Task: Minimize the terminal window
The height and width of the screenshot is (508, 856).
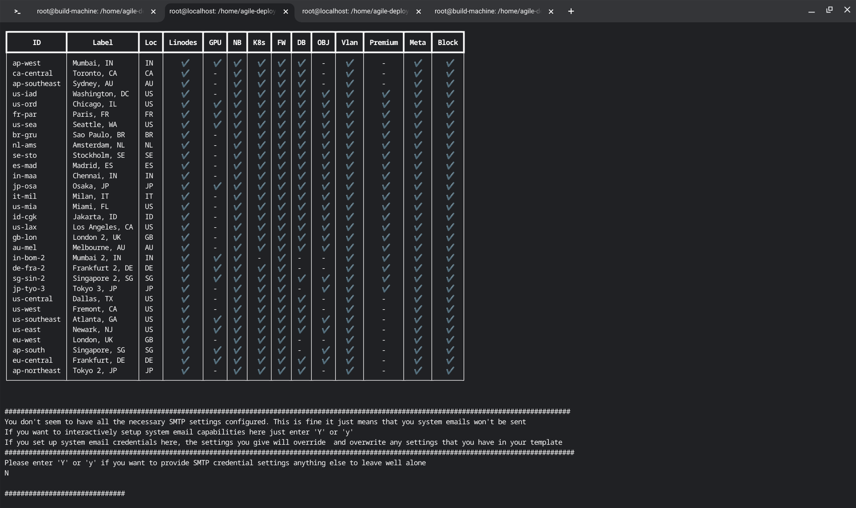Action: (x=811, y=12)
